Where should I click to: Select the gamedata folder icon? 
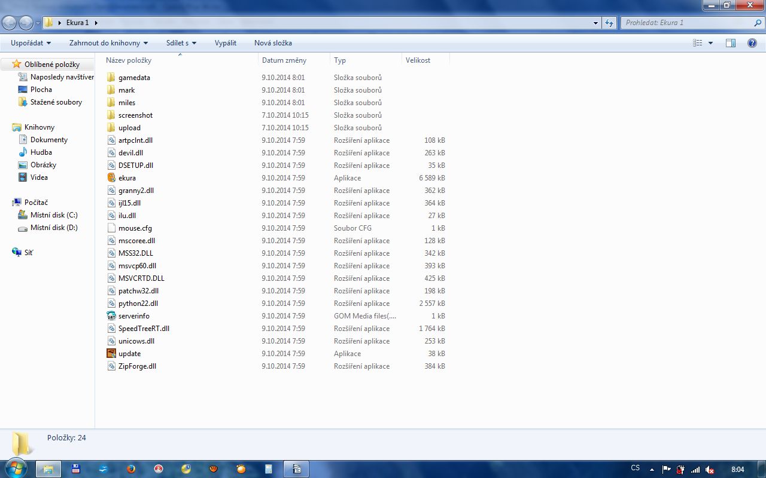tap(111, 77)
